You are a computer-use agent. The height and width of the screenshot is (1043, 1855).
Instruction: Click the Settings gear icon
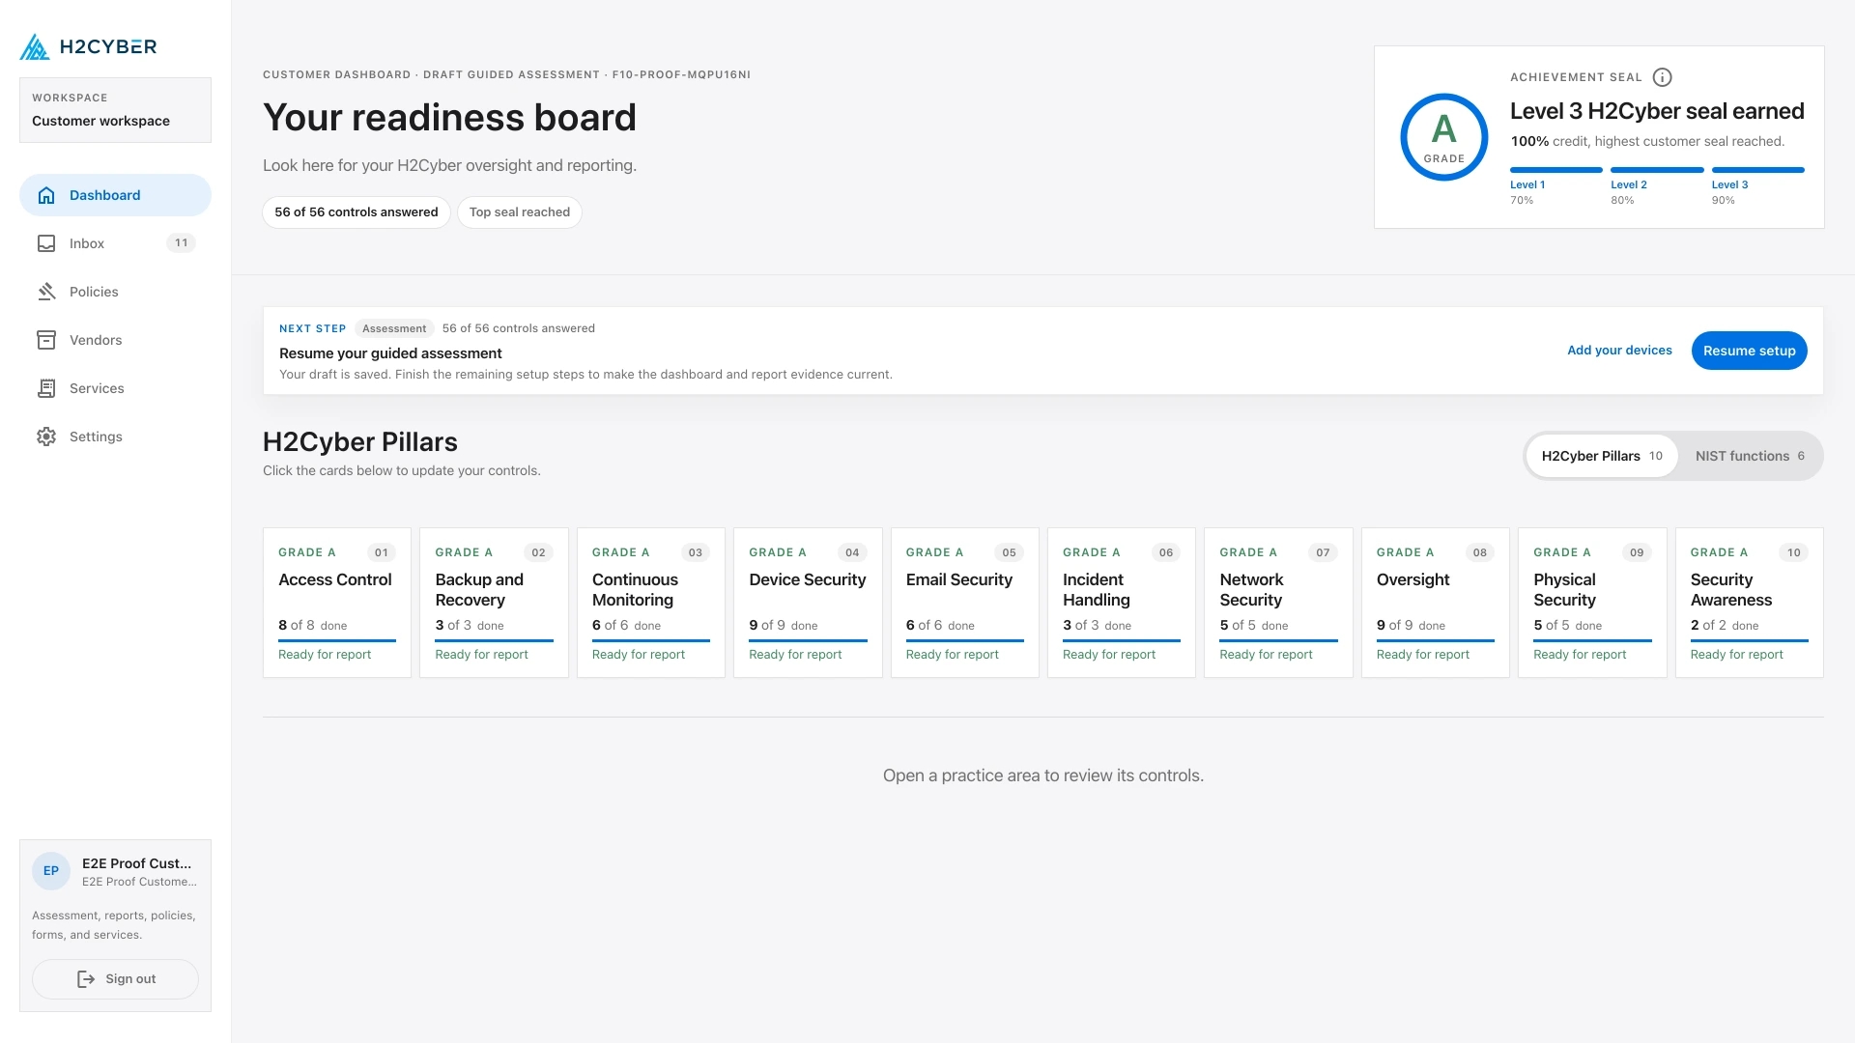46,437
